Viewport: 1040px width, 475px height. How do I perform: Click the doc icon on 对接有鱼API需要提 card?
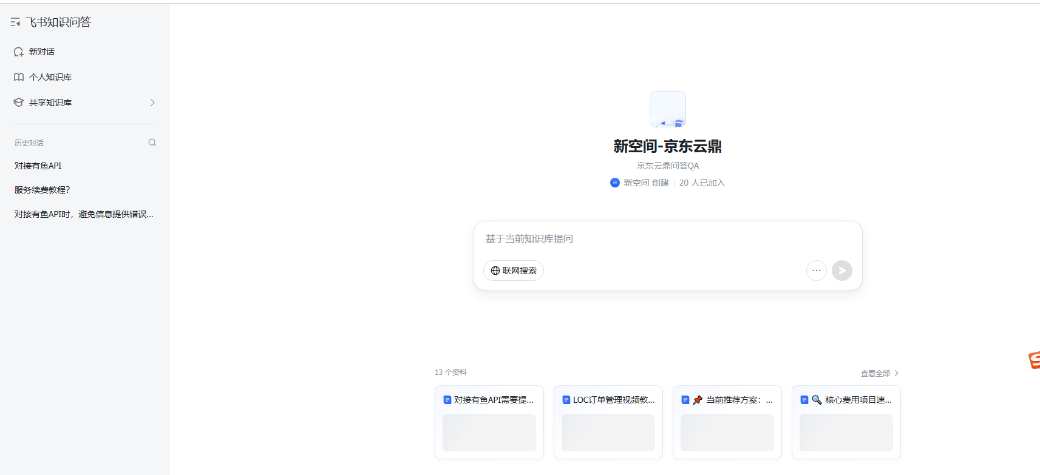tap(447, 400)
